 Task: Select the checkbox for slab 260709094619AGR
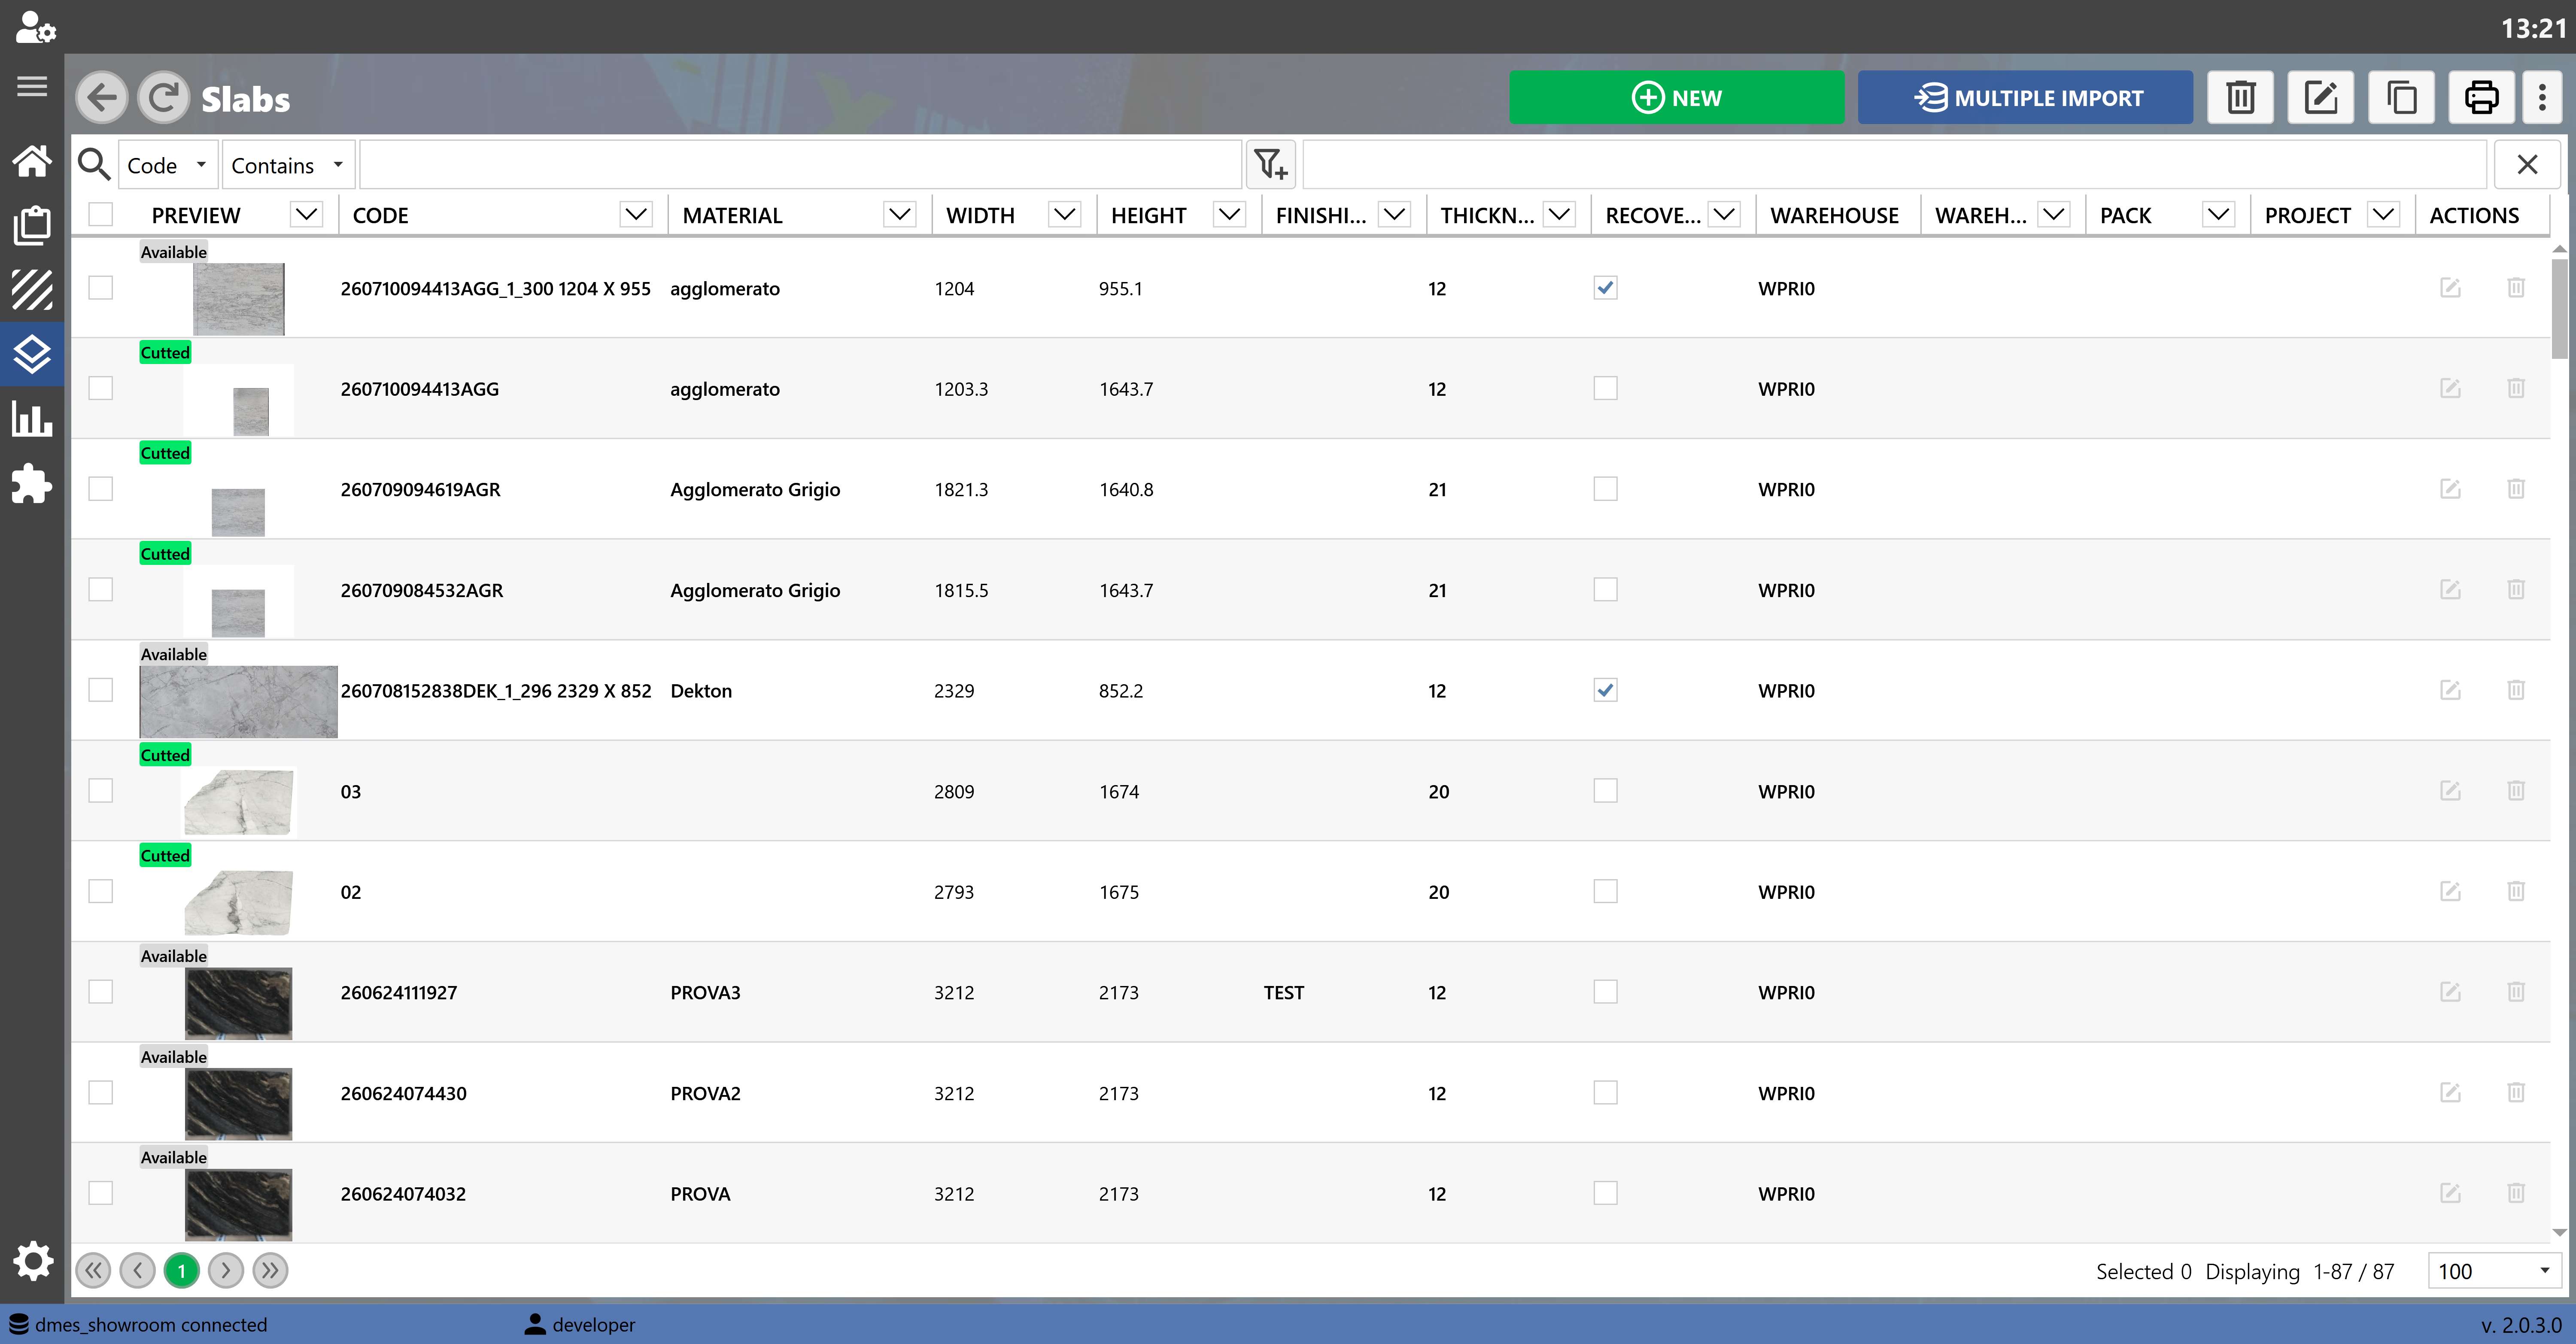coord(101,489)
